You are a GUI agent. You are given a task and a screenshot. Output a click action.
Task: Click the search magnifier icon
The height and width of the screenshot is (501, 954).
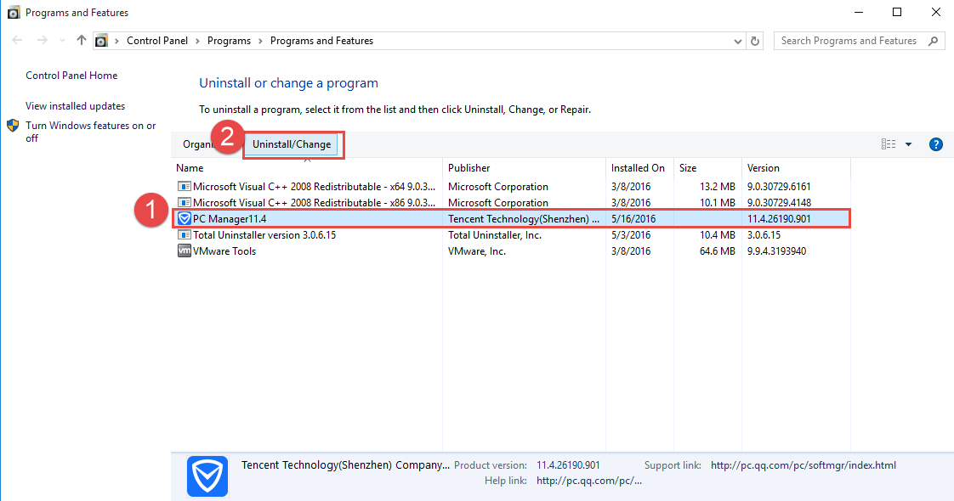(934, 41)
